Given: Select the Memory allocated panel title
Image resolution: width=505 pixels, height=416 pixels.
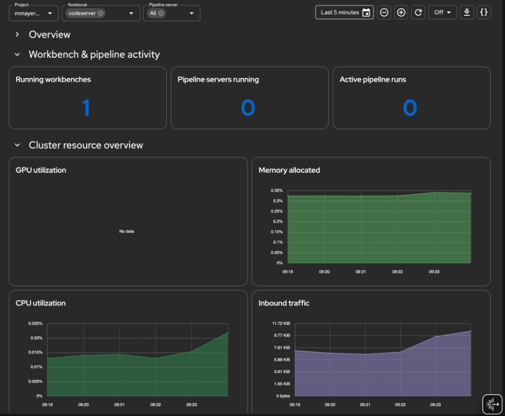Looking at the screenshot, I should point(289,170).
